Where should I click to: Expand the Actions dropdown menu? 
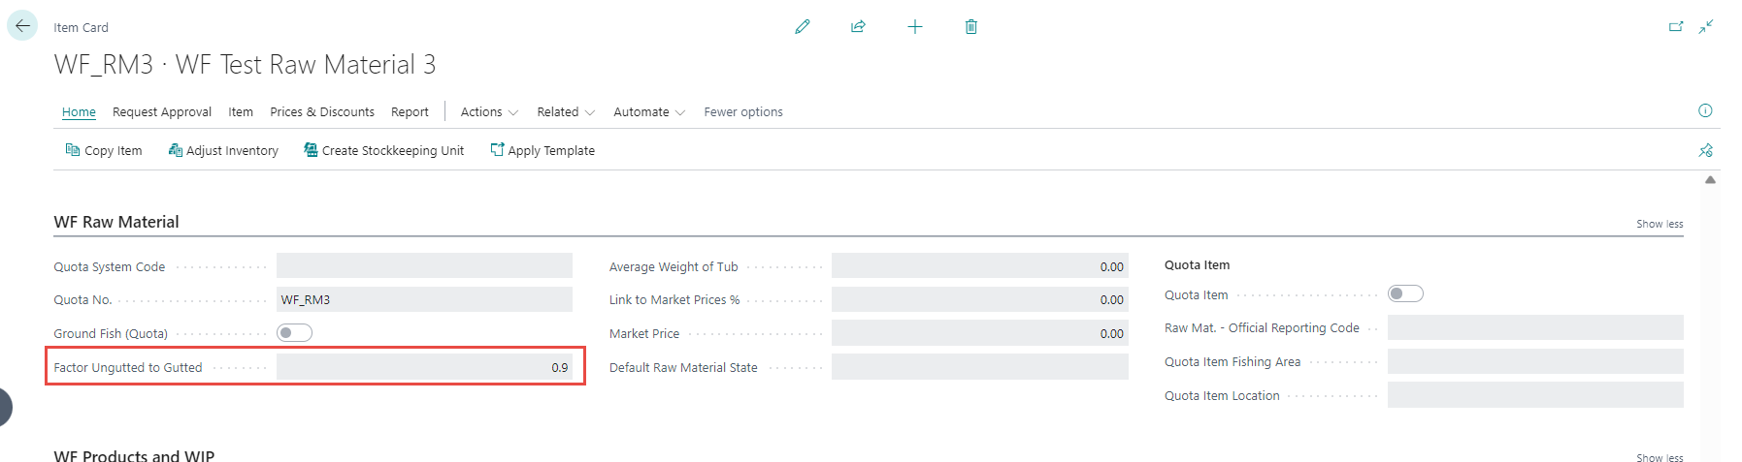(489, 112)
